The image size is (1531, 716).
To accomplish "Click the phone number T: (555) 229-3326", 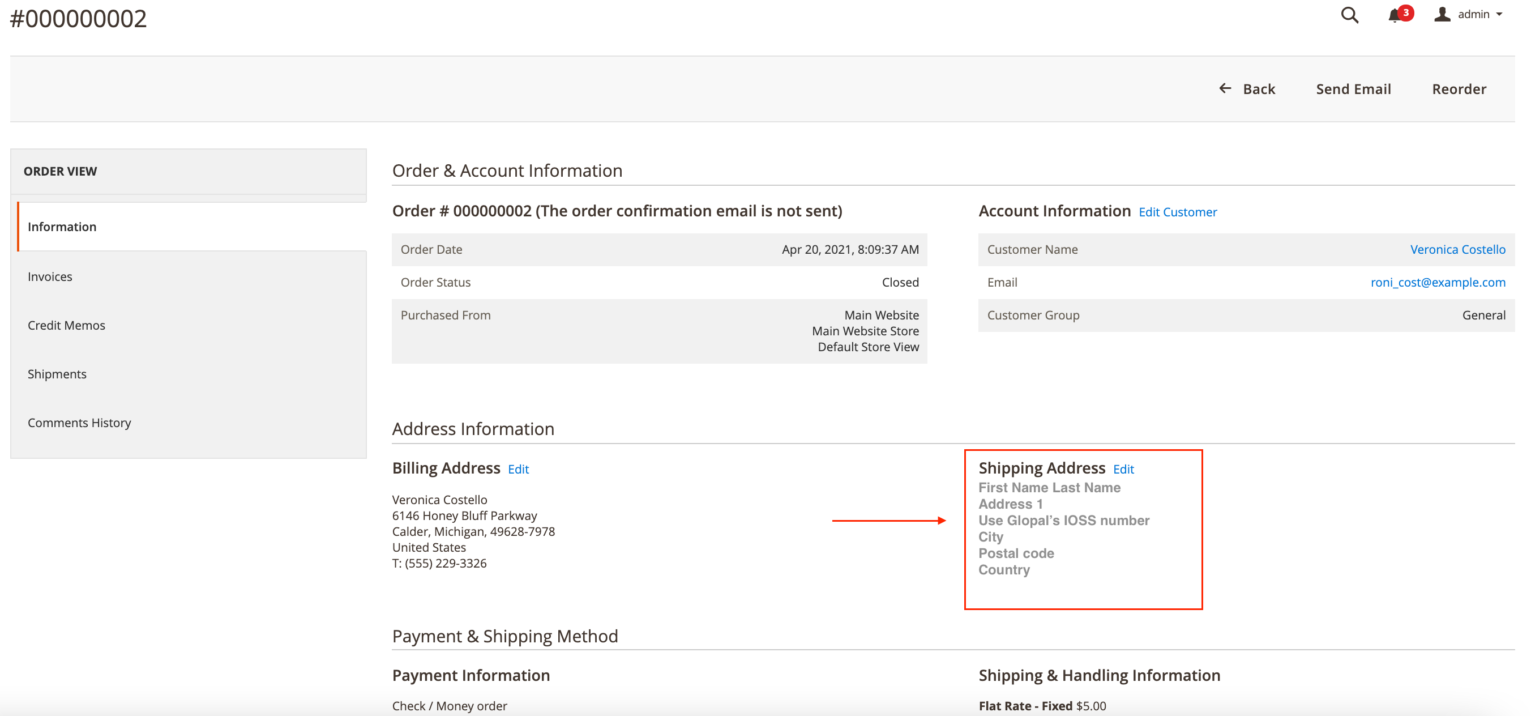I will (439, 564).
